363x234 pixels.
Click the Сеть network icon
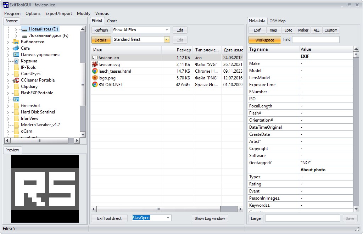[16, 48]
